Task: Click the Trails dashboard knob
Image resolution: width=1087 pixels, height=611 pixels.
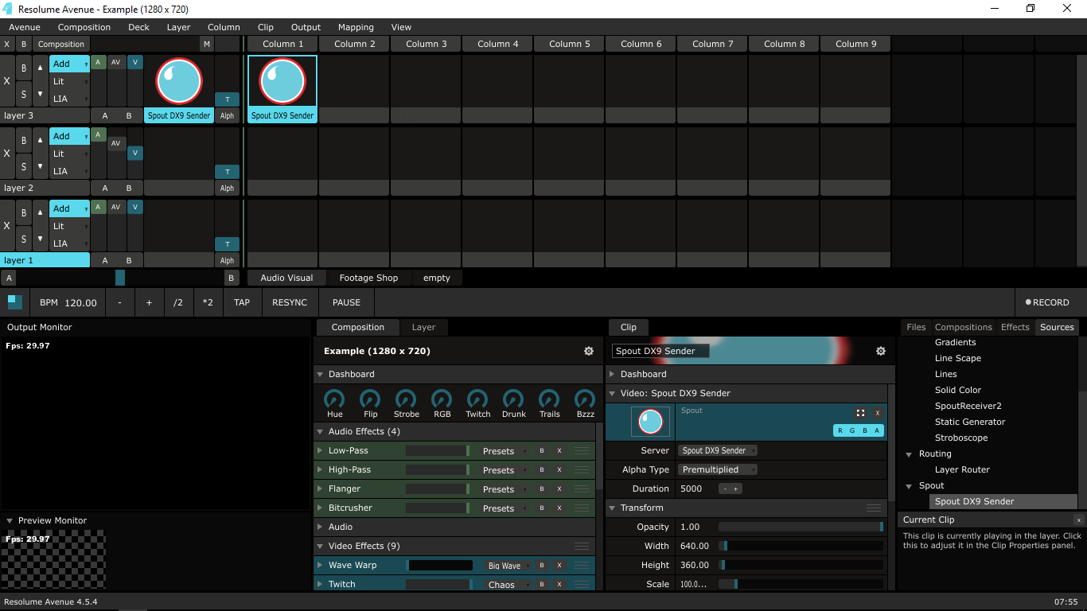Action: 549,399
